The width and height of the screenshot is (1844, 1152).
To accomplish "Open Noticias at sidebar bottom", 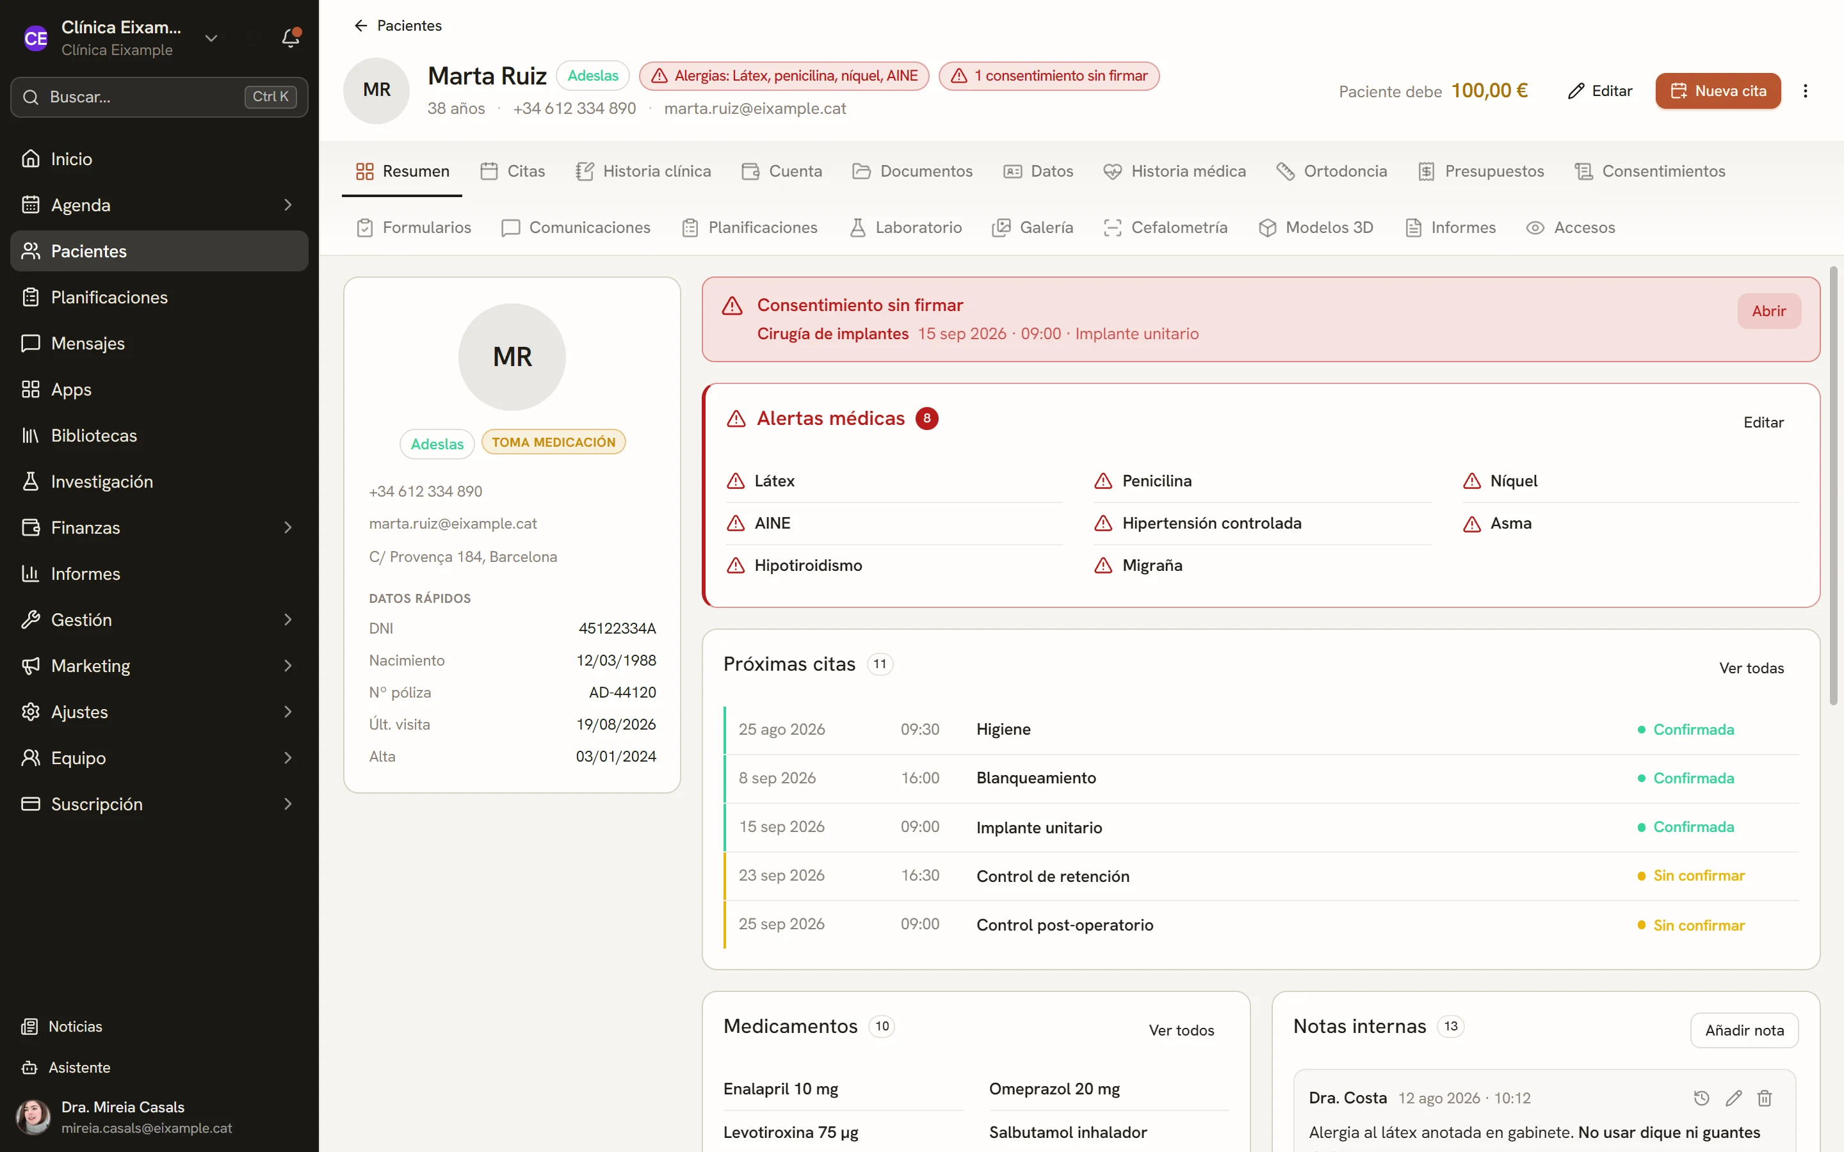I will pos(159,1027).
